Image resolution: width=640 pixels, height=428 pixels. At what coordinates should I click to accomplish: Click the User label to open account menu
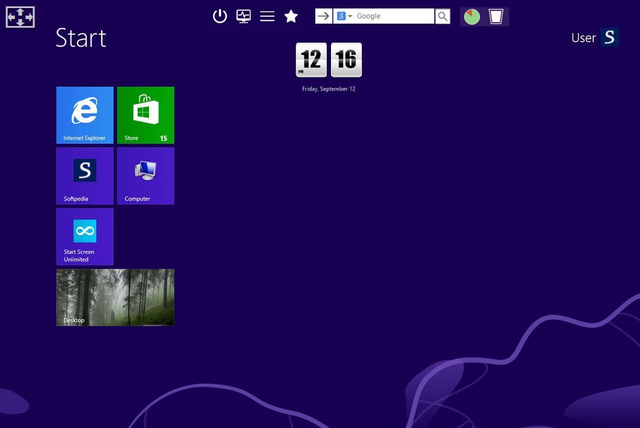click(583, 38)
